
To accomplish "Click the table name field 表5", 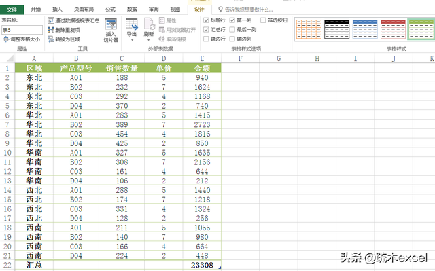I will pos(22,30).
